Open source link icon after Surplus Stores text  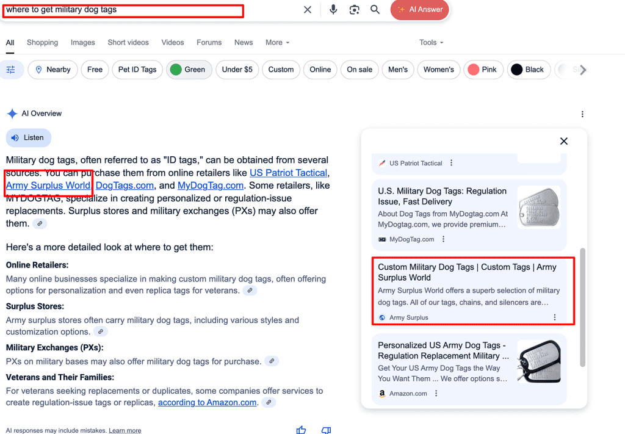click(101, 331)
